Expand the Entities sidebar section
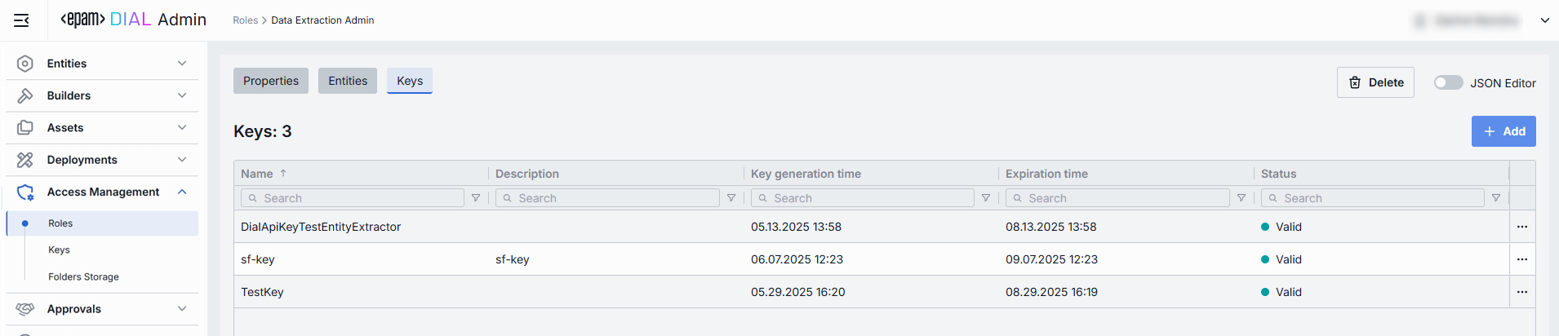 (x=182, y=64)
